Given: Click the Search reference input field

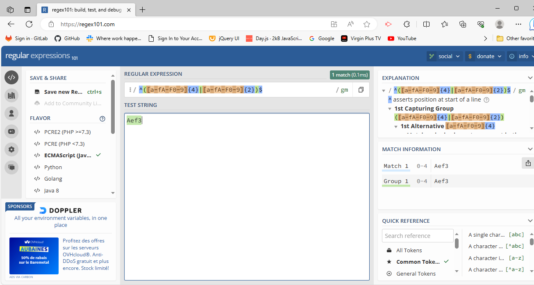Looking at the screenshot, I should click(x=417, y=236).
